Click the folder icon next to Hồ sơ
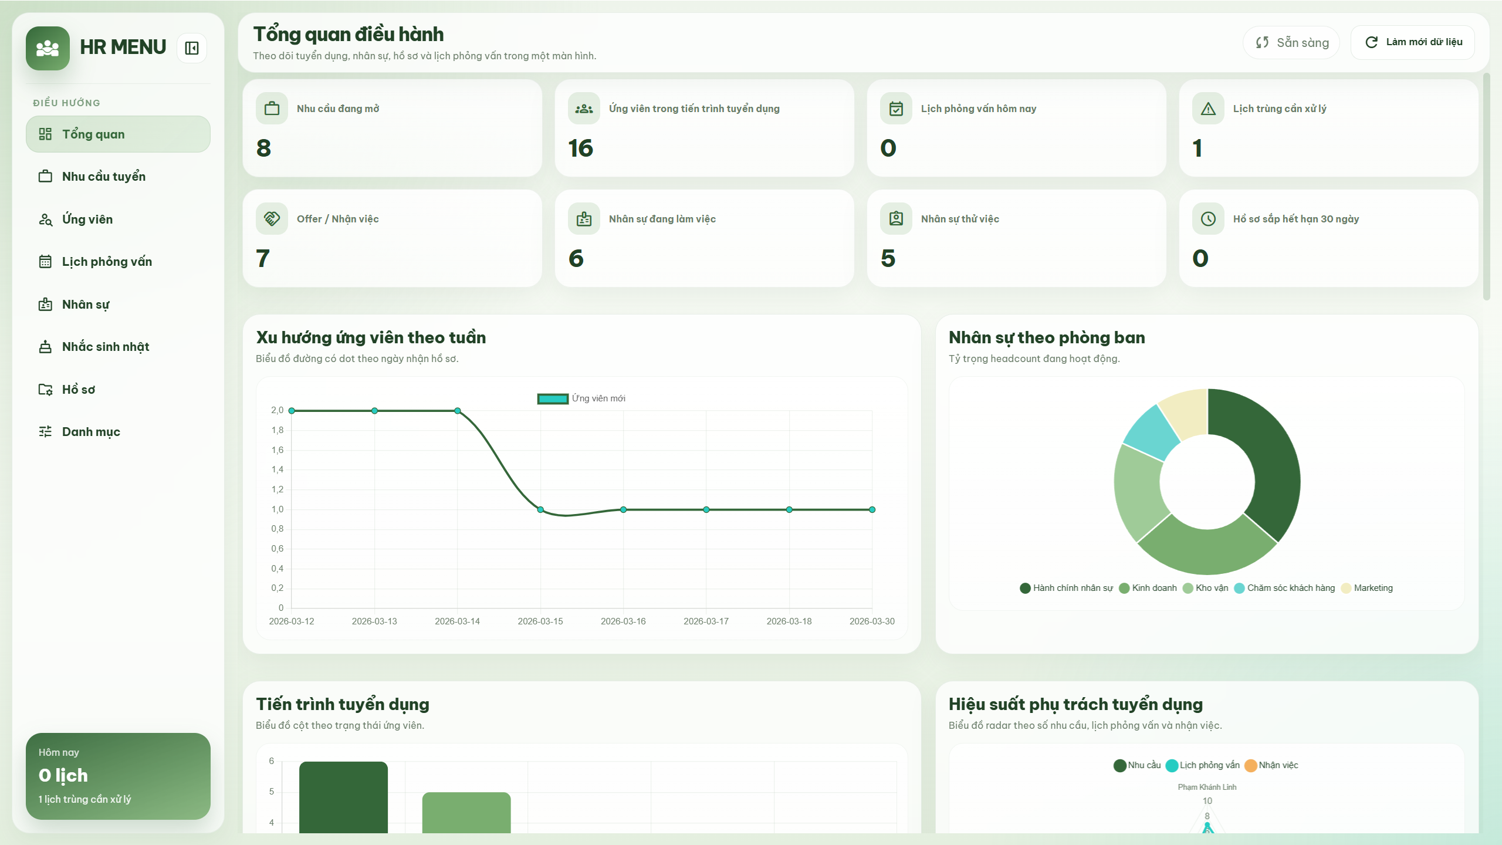1502x845 pixels. pyautogui.click(x=46, y=389)
